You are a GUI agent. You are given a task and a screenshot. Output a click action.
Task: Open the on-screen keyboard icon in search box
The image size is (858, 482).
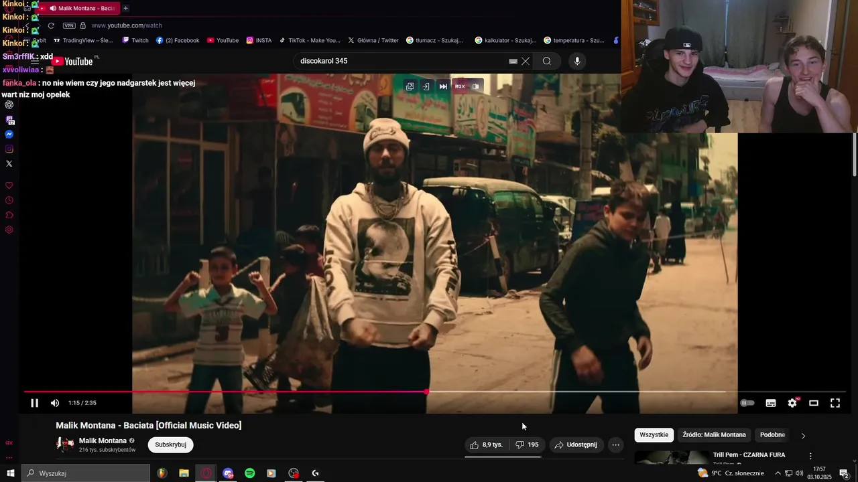pyautogui.click(x=513, y=61)
